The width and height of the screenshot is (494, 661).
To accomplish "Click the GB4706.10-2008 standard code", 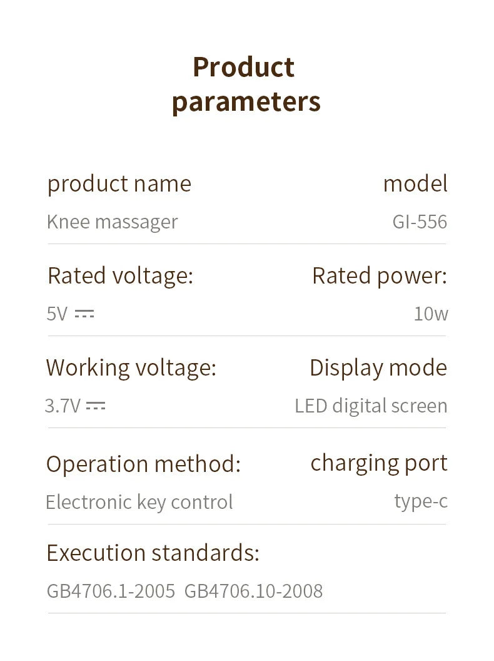I will click(x=253, y=591).
